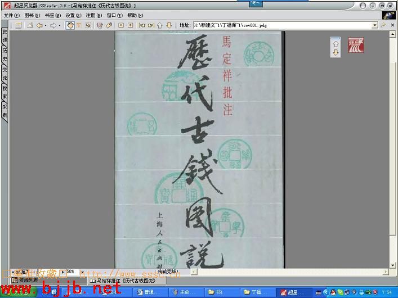
Task: Expand the address bar dropdown
Action: 375,25
